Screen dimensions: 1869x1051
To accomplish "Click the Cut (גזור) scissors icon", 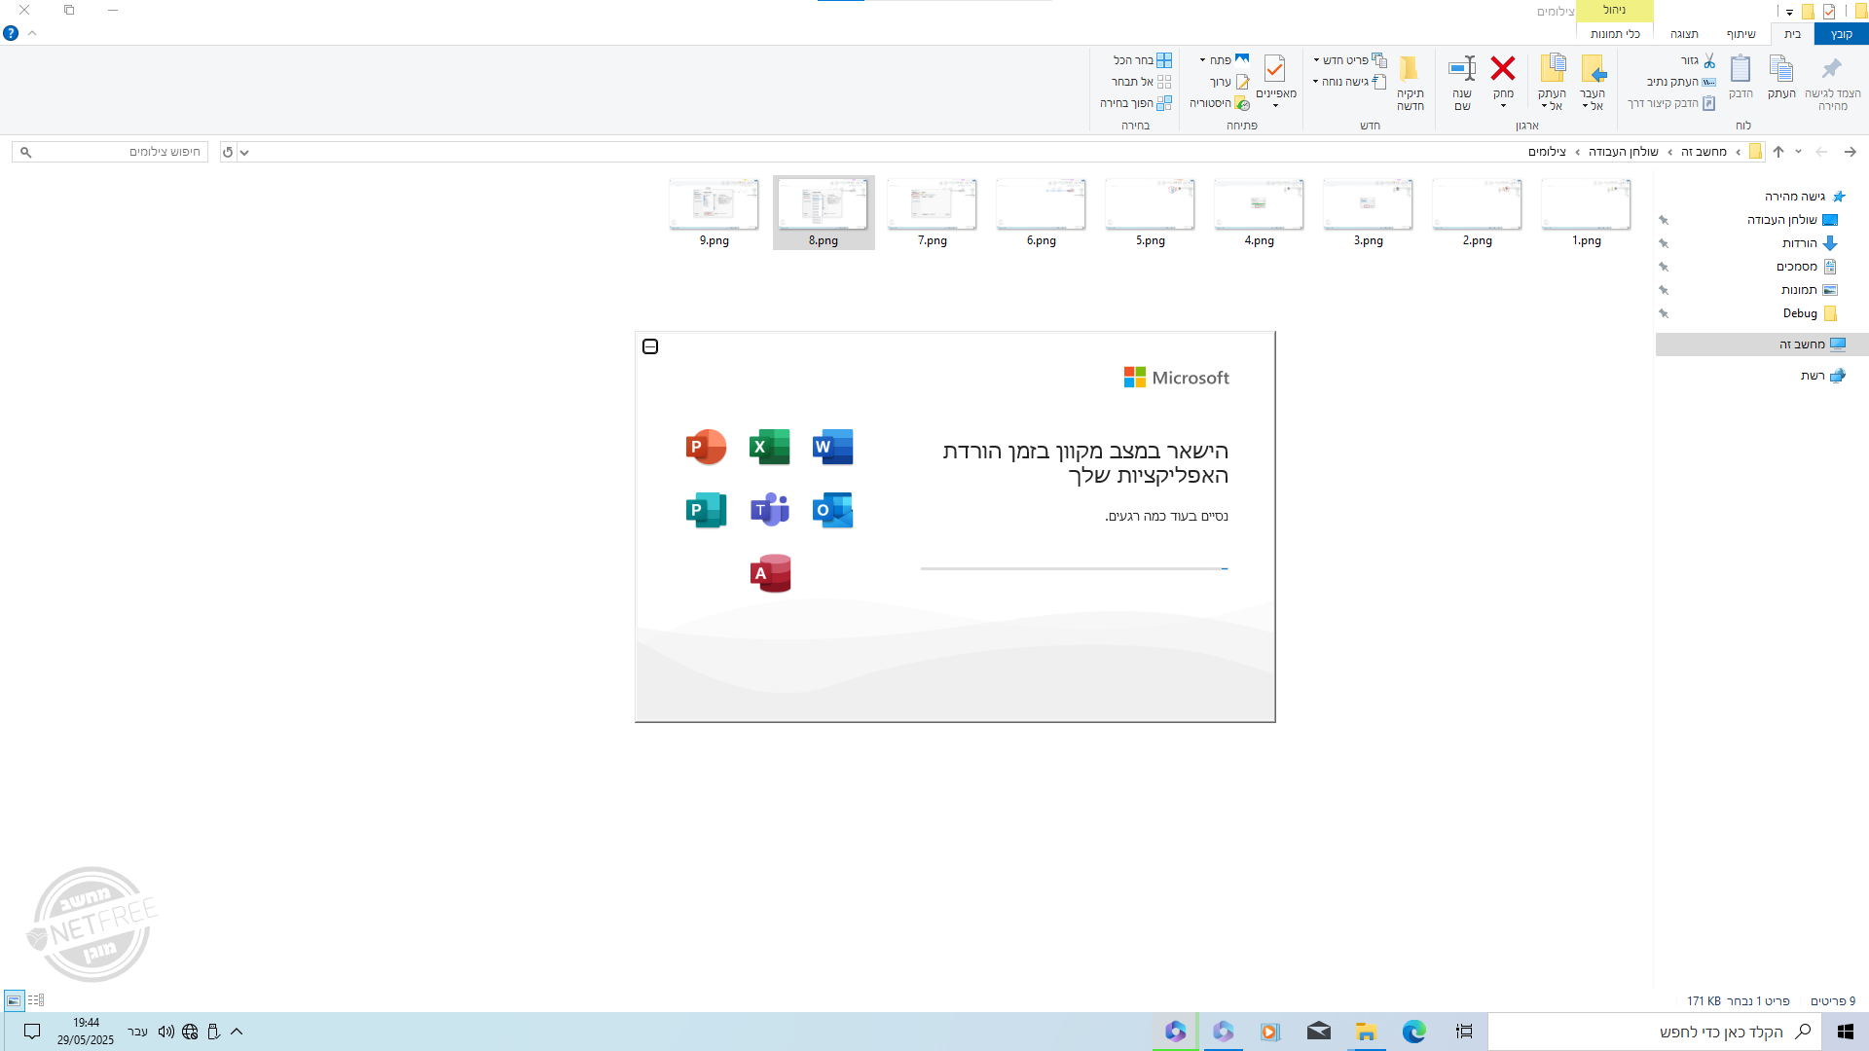I will point(1709,60).
